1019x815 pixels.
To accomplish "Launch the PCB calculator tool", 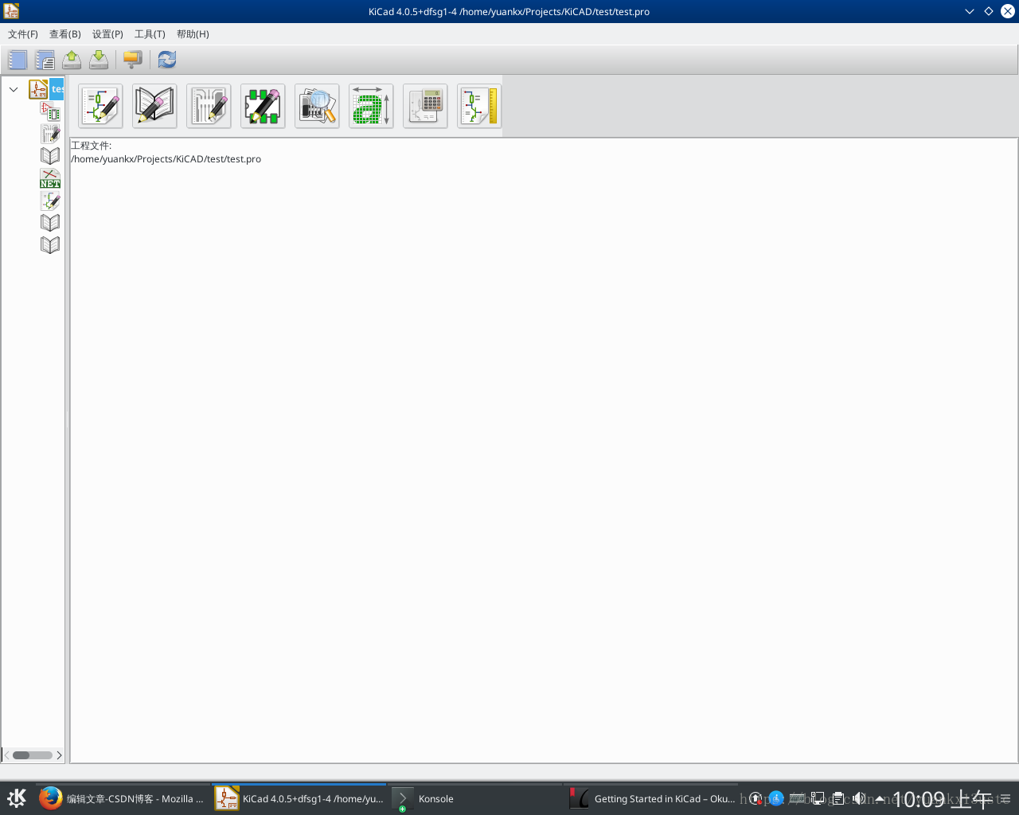I will pos(425,106).
